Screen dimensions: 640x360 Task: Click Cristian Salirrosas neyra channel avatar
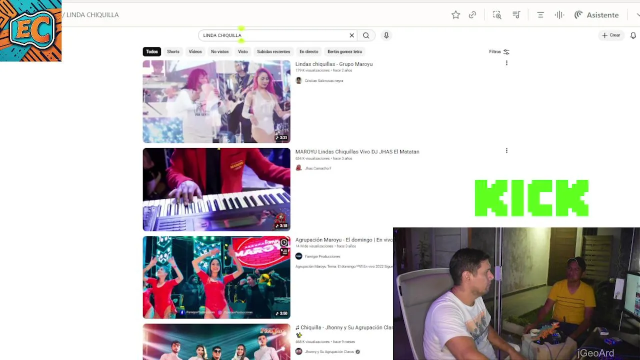pyautogui.click(x=299, y=80)
